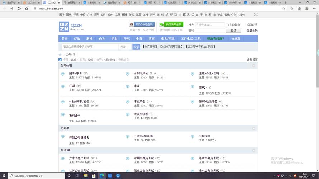
Task: Click the browser home button
Action: click(x=27, y=9)
